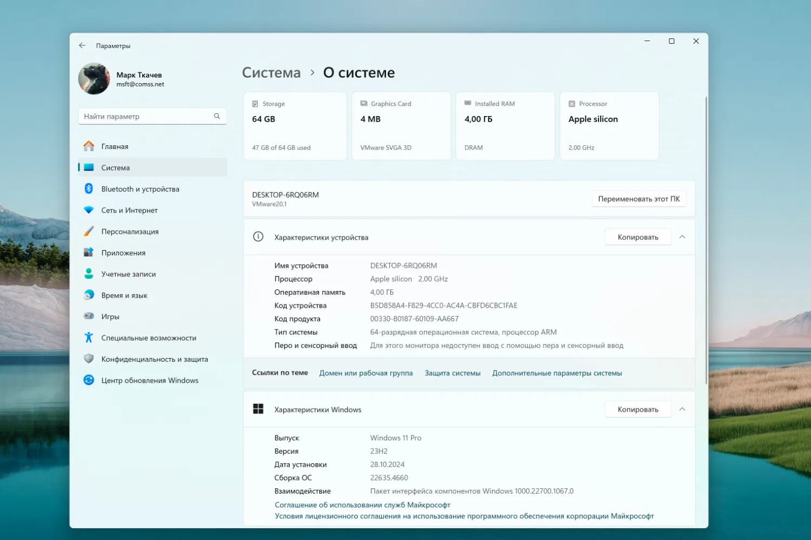
Task: Click the email msft@comss.net
Action: 140,84
